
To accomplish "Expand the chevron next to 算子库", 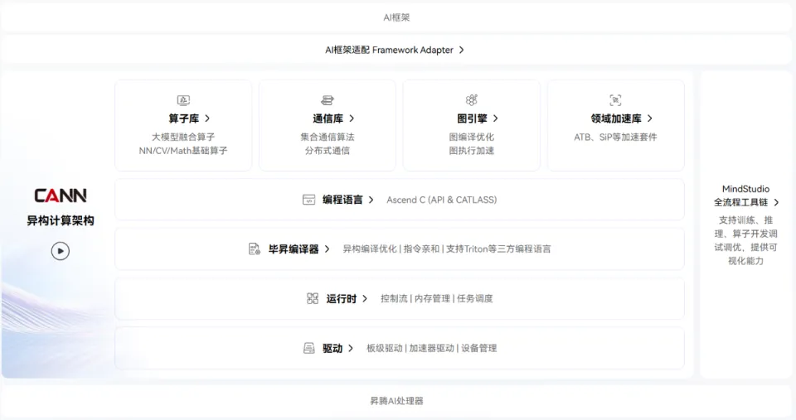I will coord(207,118).
